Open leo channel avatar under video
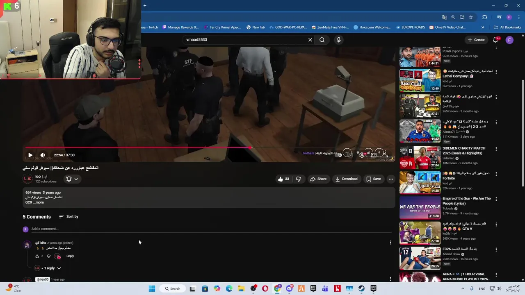This screenshot has height=295, width=525. click(27, 179)
